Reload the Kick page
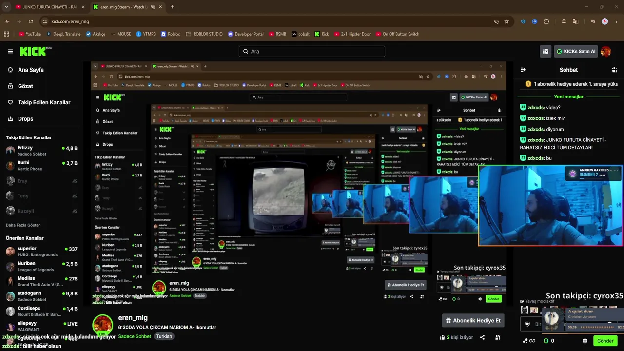624x351 pixels. [31, 21]
